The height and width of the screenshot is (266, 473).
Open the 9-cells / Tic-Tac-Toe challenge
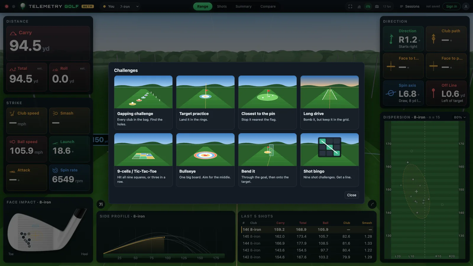143,160
